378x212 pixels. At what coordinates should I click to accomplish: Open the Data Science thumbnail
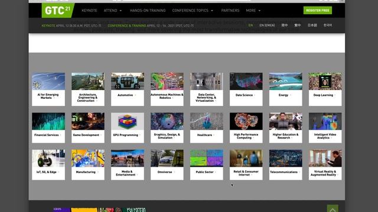(246, 81)
